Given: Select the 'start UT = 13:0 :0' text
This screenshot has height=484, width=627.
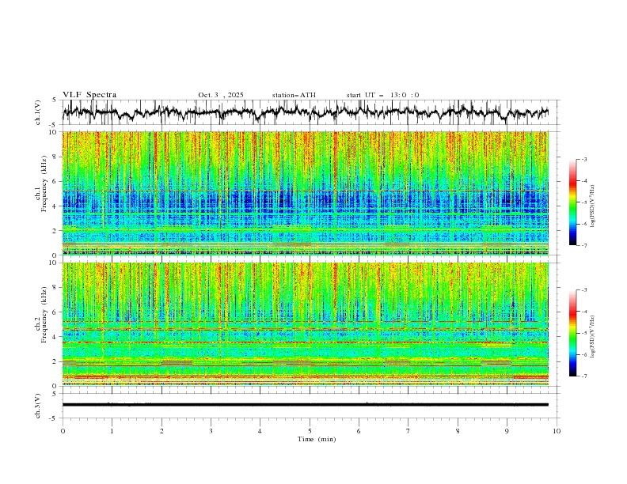Looking at the screenshot, I should 382,95.
